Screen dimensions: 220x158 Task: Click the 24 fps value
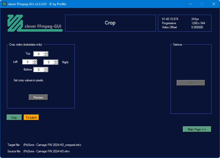click(x=195, y=19)
